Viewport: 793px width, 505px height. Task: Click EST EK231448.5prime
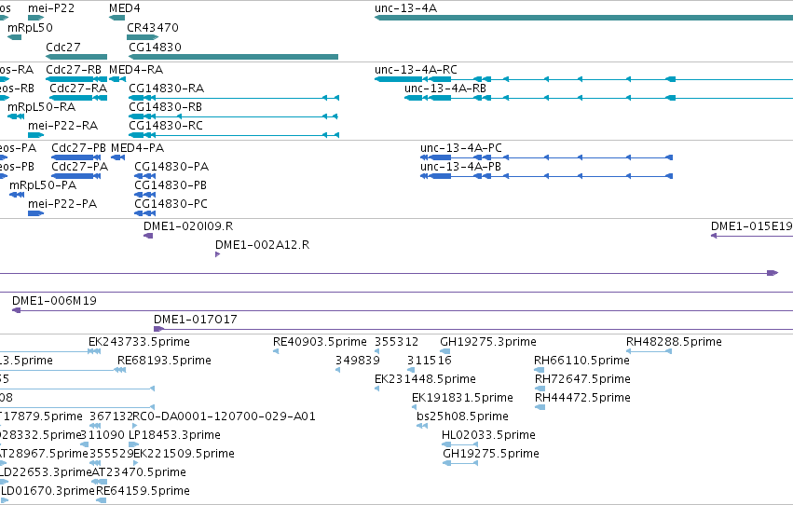click(377, 389)
